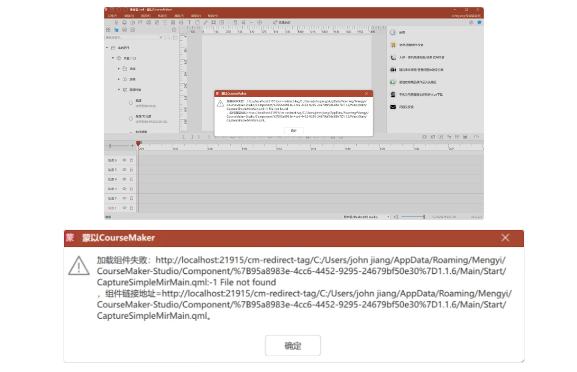
Task: Toggle visibility eye for track 1
Action: click(x=124, y=208)
